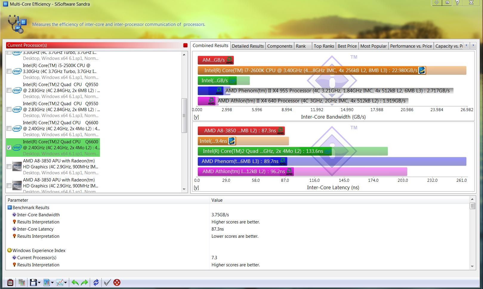Image resolution: width=483 pixels, height=289 pixels.
Task: Click the Intel badge on i7-2600K bandwidth bar
Action: (422, 70)
